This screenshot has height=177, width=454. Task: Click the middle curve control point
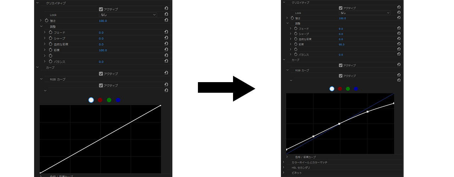[339, 124]
